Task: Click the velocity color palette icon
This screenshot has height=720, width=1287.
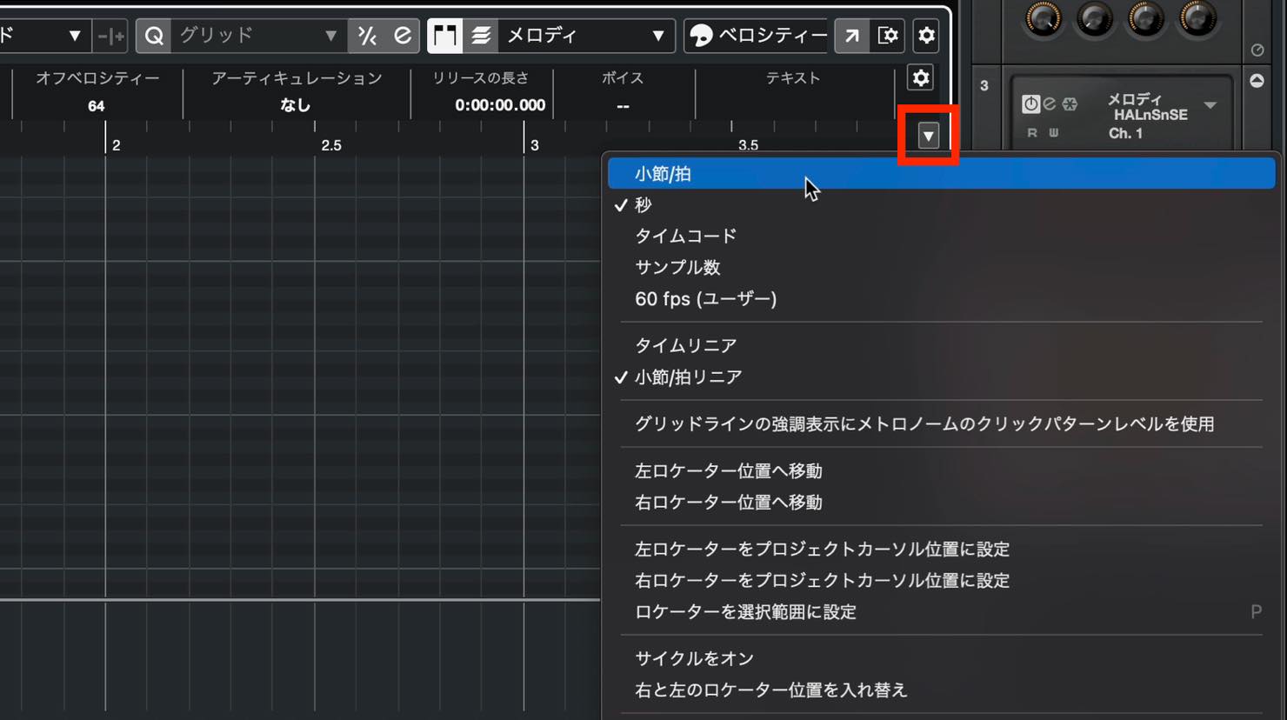Action: click(700, 36)
